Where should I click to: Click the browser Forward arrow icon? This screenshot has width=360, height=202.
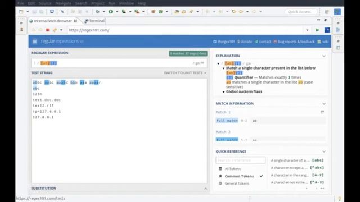pos(40,30)
